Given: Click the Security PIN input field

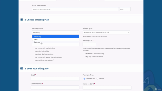Looking at the screenshot, I should (x=89, y=44).
